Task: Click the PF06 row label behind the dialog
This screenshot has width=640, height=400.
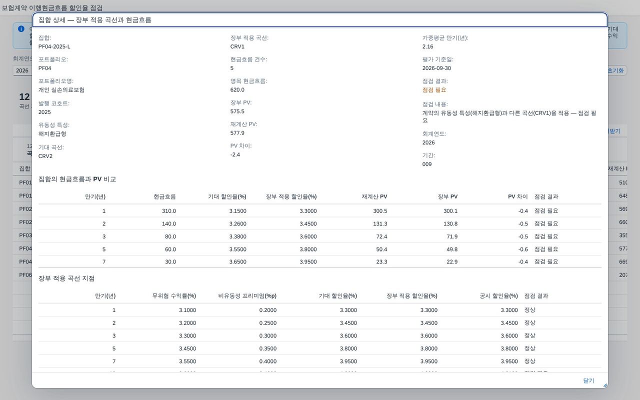Action: pos(25,275)
